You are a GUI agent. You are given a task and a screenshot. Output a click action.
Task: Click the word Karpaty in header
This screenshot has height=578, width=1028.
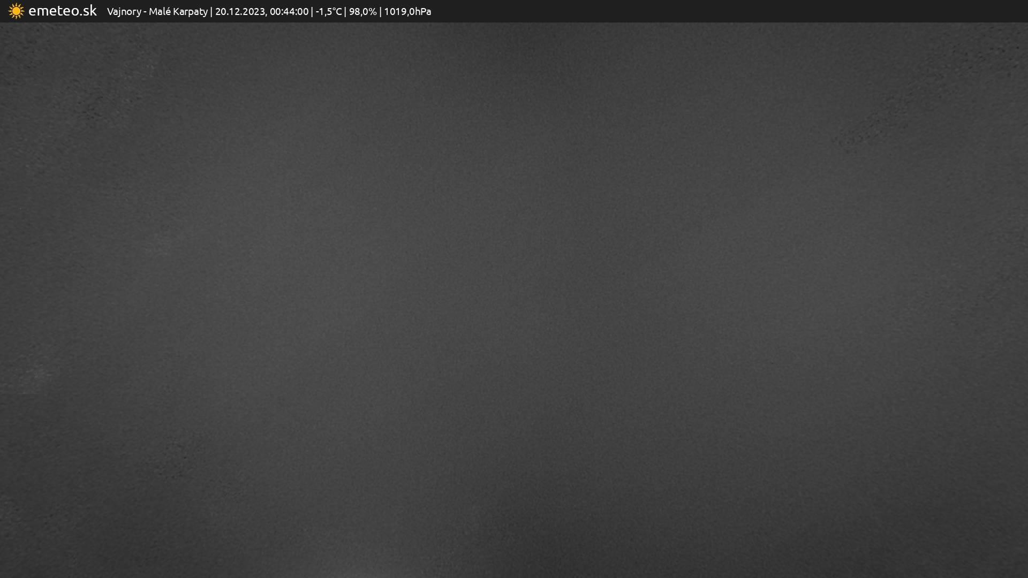pyautogui.click(x=190, y=11)
